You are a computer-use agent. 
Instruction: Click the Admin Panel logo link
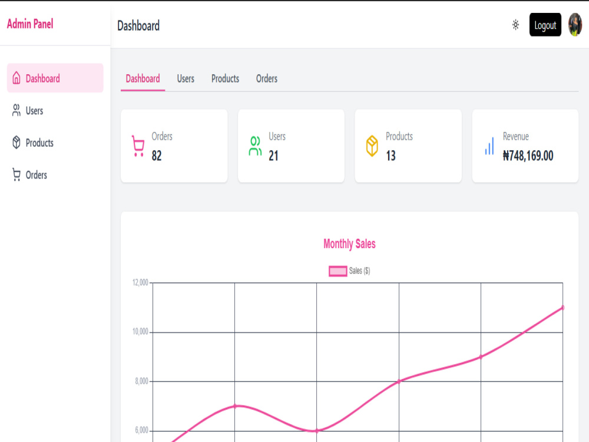[x=30, y=24]
